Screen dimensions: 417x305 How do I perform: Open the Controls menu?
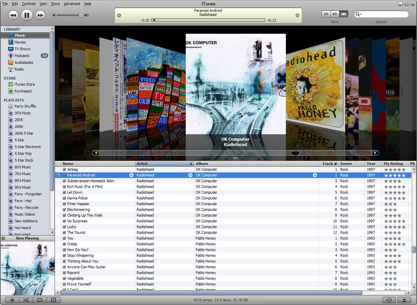29,4
